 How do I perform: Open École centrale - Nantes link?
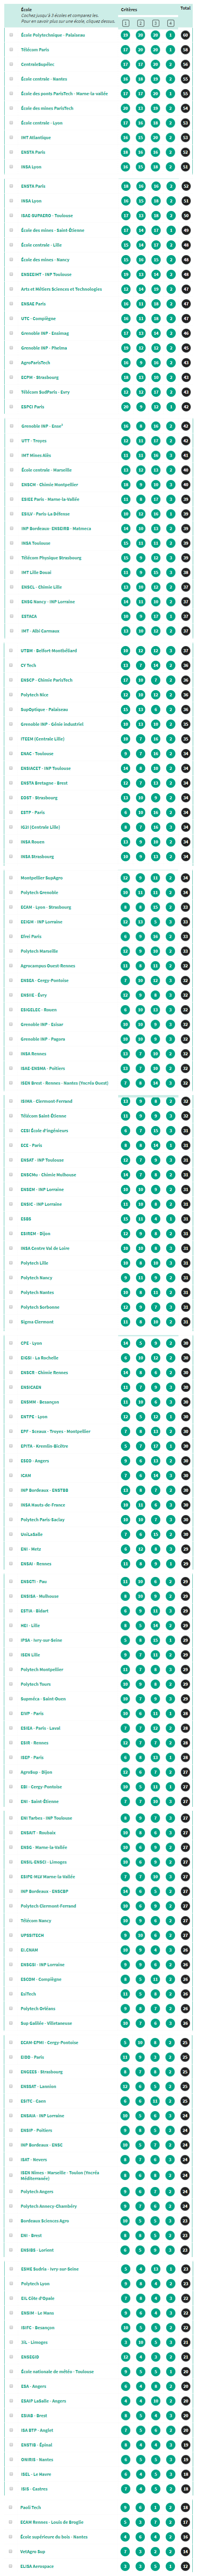click(44, 79)
